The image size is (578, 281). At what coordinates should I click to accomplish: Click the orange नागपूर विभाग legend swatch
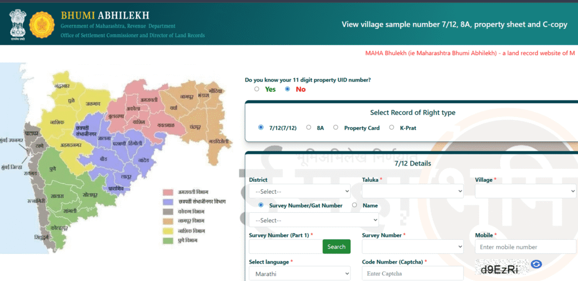click(x=168, y=221)
